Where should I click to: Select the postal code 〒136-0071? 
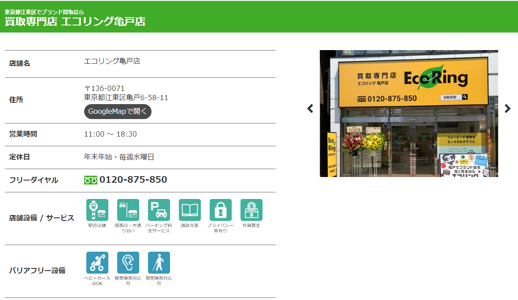coord(104,88)
